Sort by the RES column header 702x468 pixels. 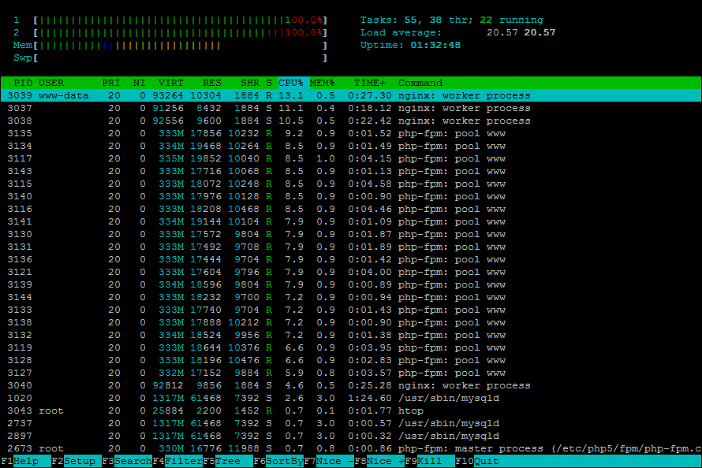(x=211, y=84)
